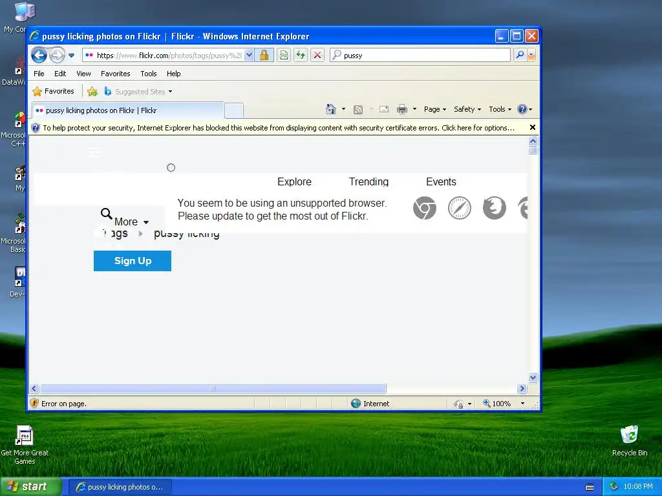Click the RSS feeds icon
This screenshot has height=496, width=662.
(358, 110)
